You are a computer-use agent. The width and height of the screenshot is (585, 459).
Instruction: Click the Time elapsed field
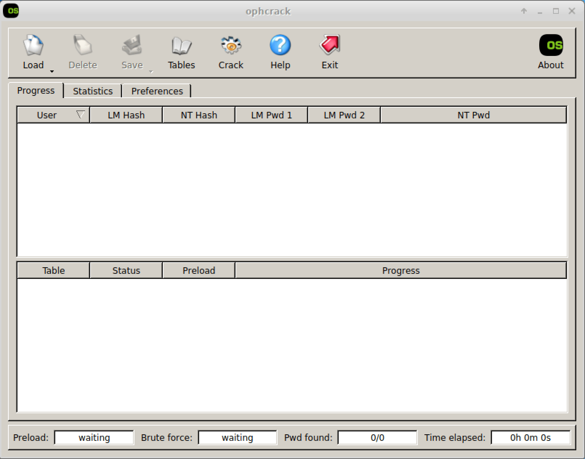click(x=530, y=438)
